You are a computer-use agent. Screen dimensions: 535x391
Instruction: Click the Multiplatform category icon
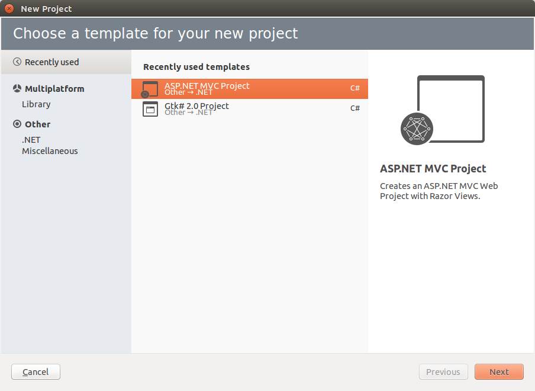[x=17, y=89]
